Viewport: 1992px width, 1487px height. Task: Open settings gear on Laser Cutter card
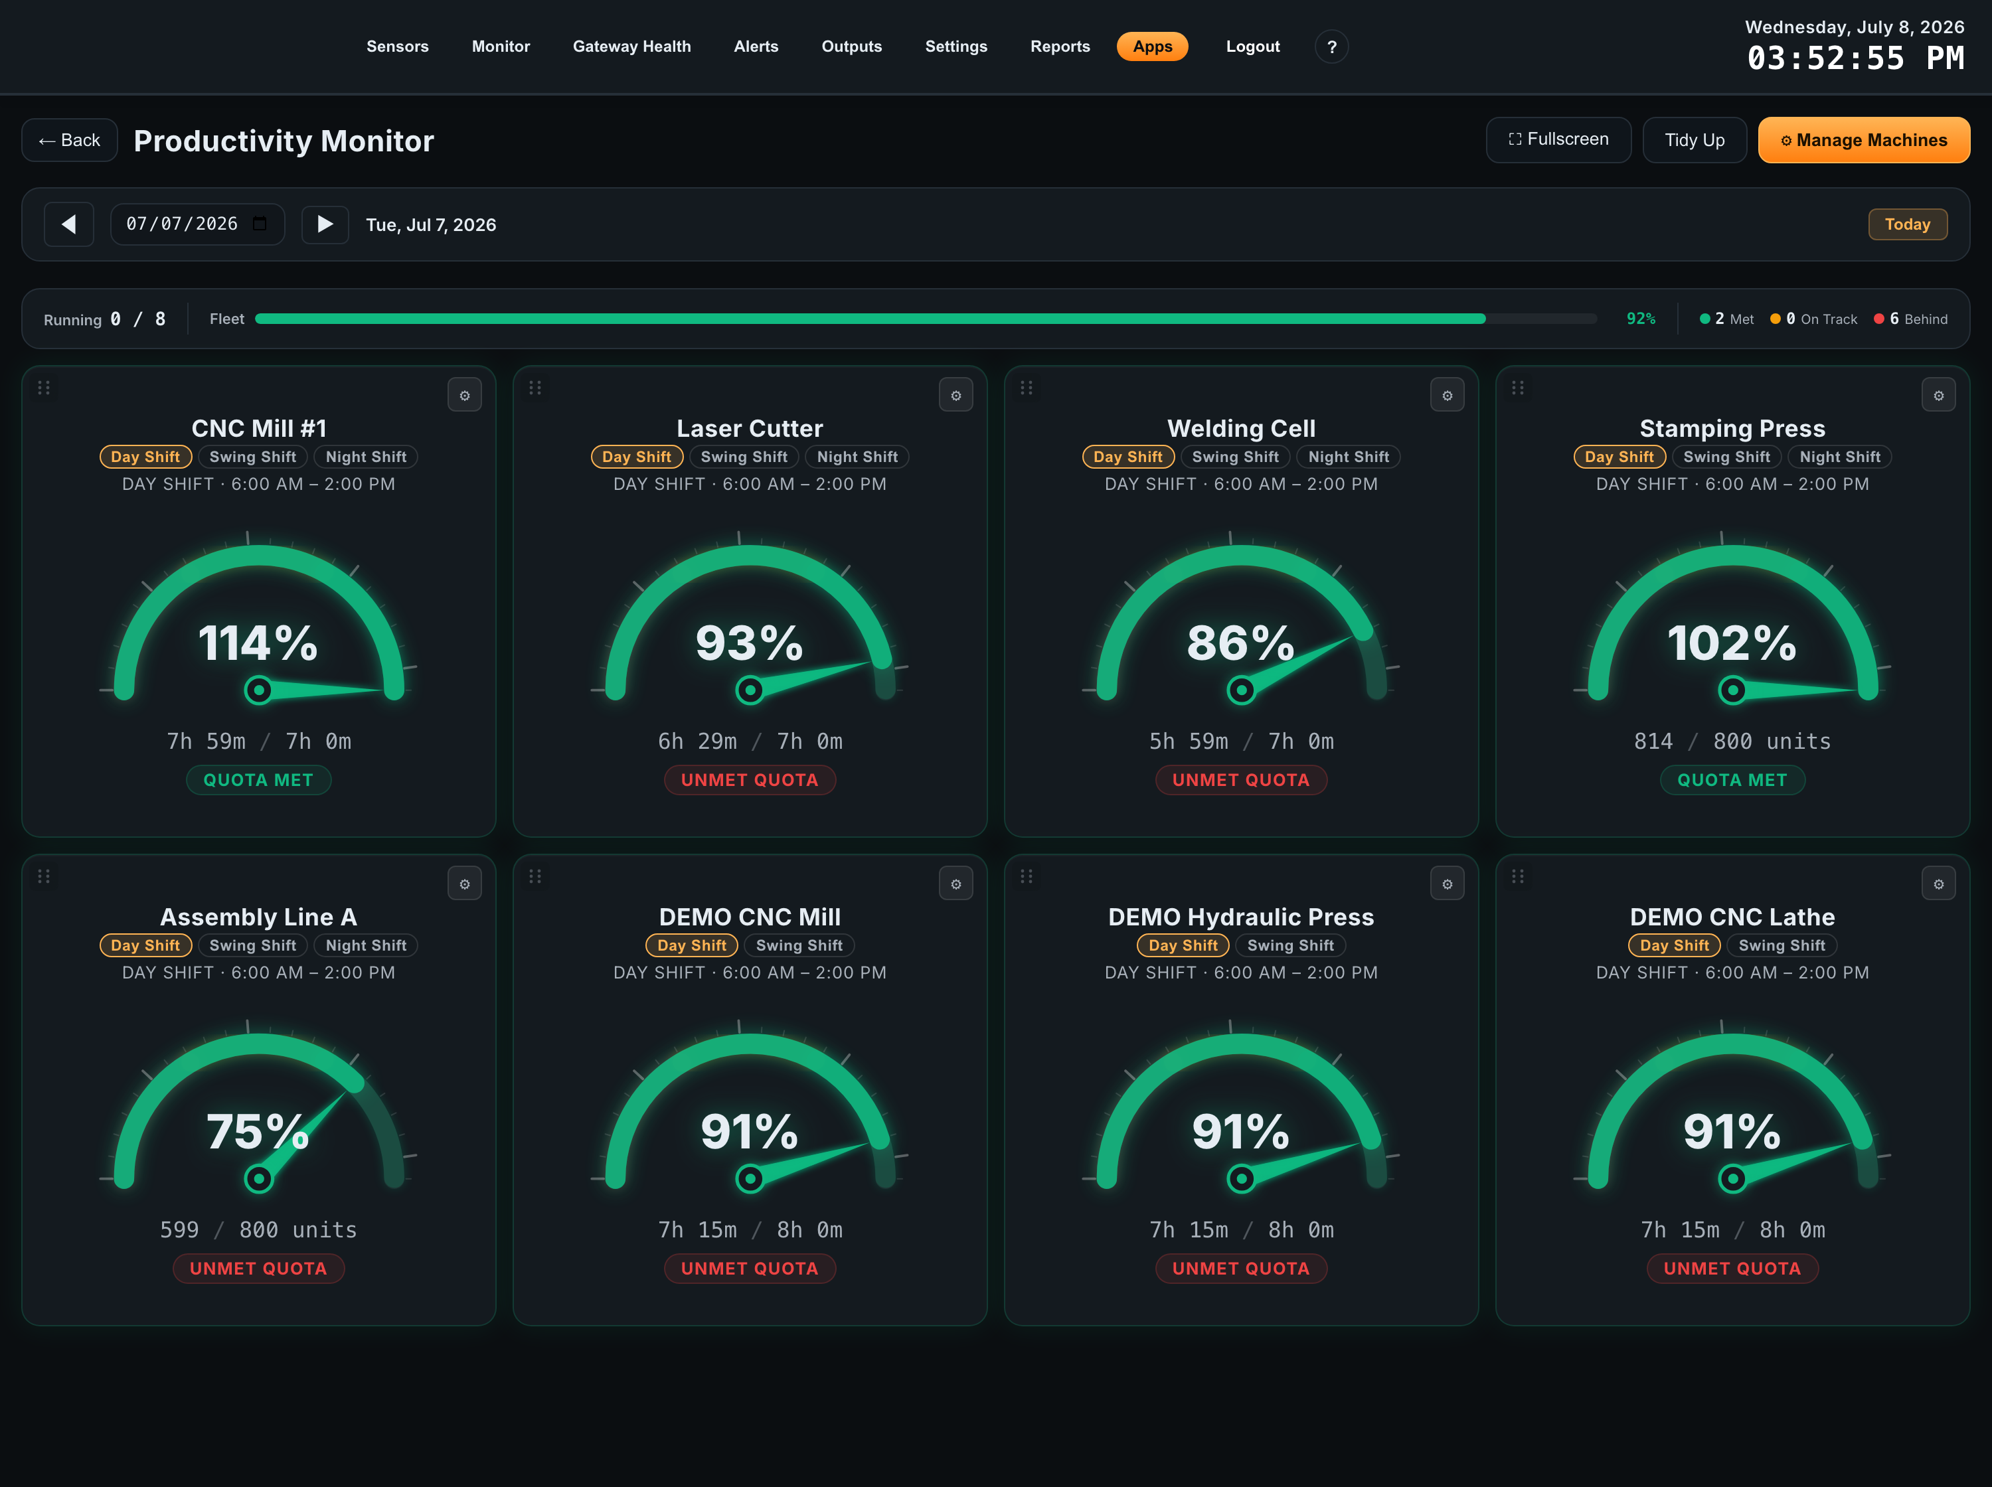click(x=956, y=395)
